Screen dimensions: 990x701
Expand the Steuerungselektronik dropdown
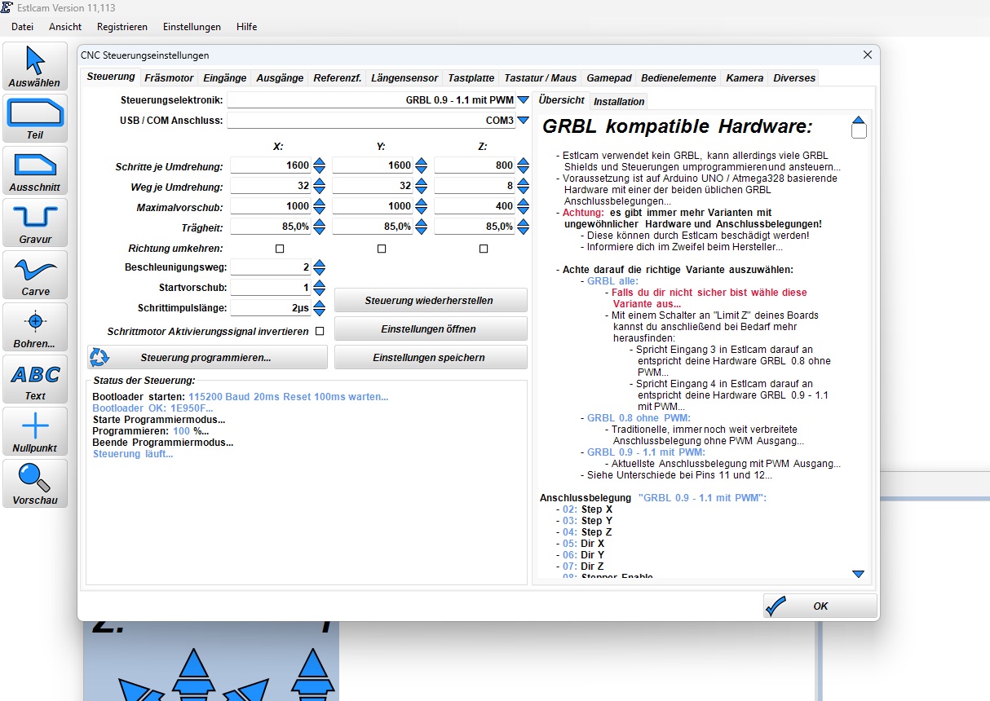(x=523, y=100)
